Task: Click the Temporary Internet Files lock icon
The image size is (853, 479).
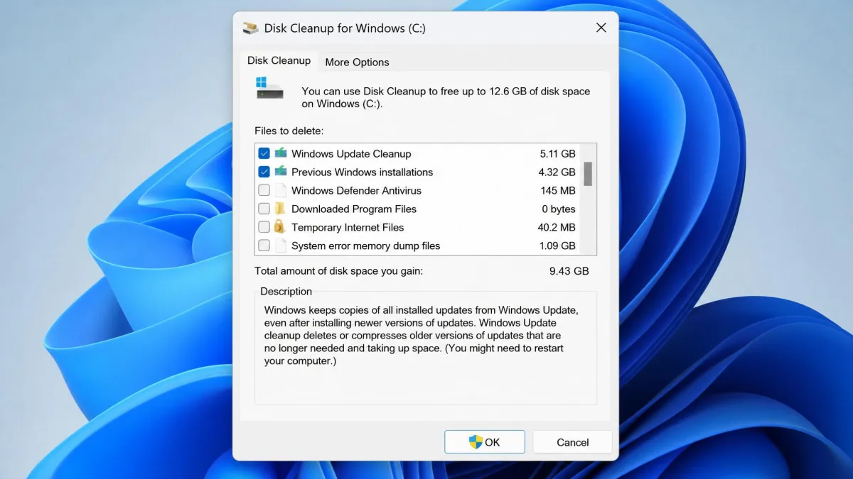Action: point(280,227)
